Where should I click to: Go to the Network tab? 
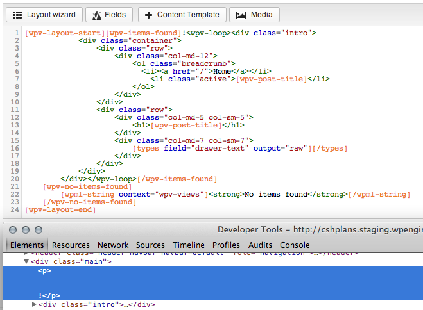(x=113, y=245)
